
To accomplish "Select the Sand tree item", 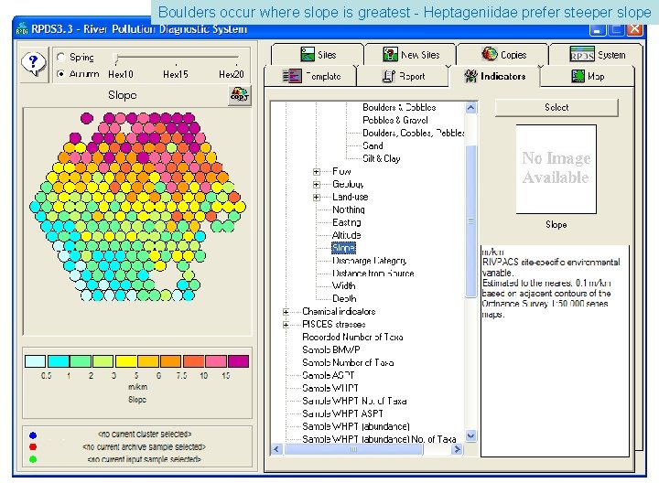I will pyautogui.click(x=373, y=145).
